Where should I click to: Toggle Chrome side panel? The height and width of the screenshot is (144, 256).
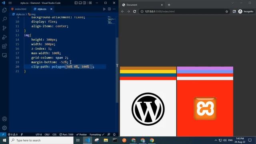[234, 12]
